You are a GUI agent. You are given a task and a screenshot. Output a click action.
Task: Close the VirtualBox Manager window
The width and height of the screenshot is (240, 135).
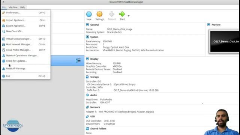[3, 2]
